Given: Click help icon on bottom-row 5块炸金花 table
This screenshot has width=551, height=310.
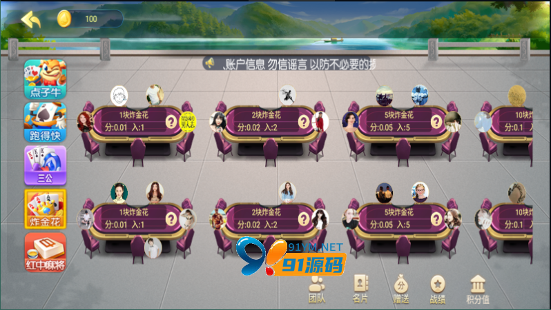Looking at the screenshot, I should click(436, 218).
